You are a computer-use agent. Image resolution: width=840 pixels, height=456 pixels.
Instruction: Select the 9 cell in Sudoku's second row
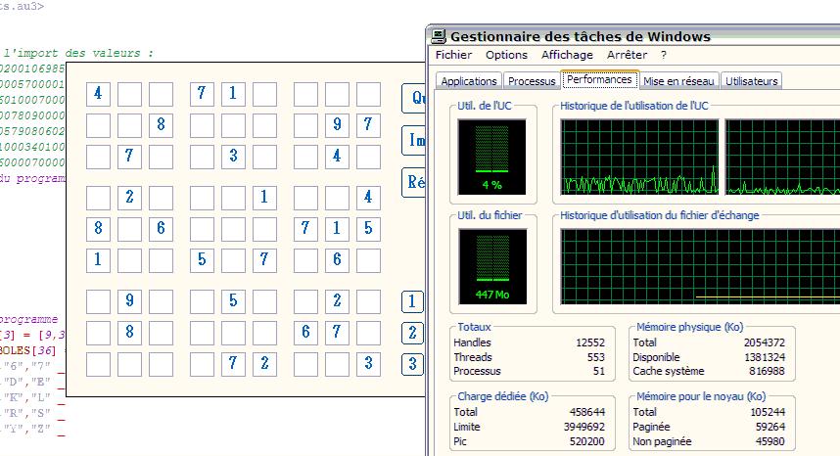coord(337,125)
